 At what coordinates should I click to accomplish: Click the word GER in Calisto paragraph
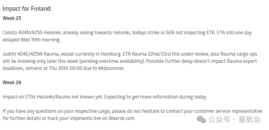click(x=170, y=33)
